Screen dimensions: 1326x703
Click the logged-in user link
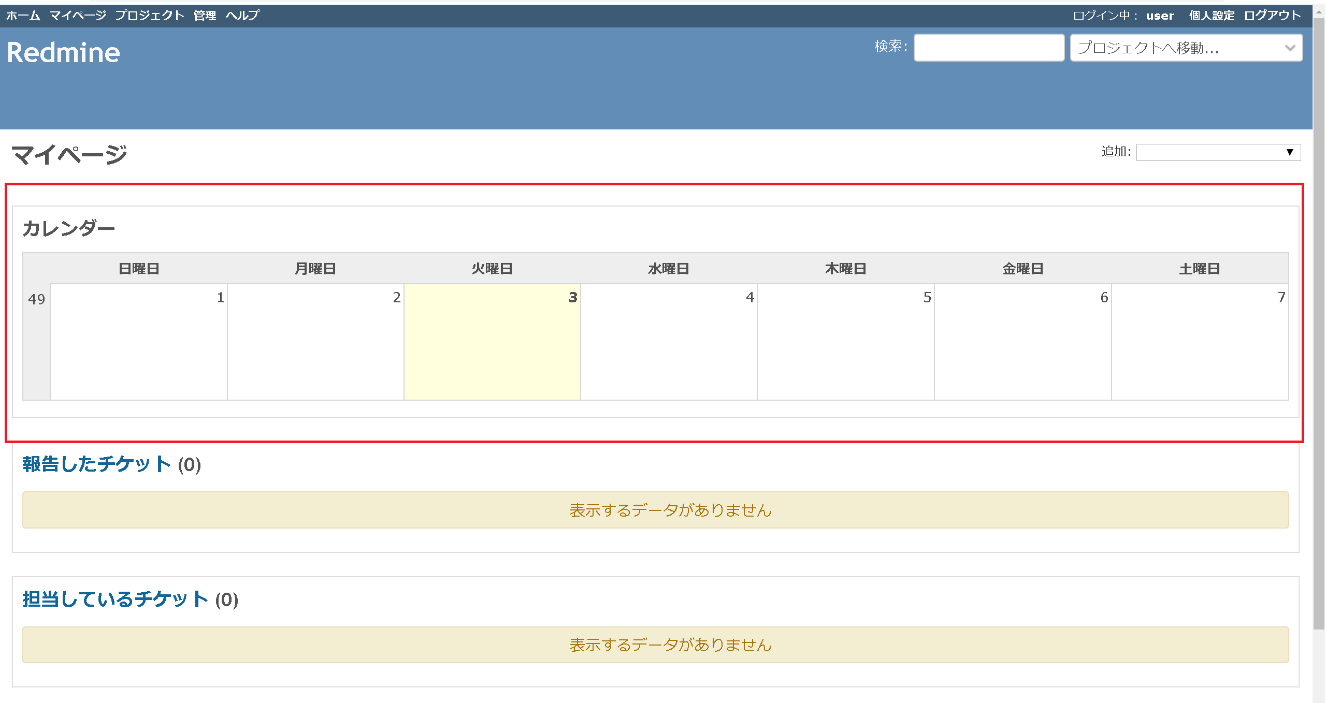coord(1160,16)
